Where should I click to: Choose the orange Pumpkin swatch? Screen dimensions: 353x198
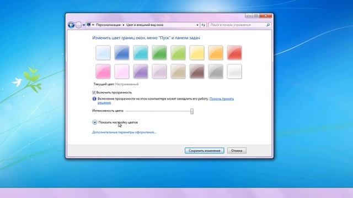[216, 53]
